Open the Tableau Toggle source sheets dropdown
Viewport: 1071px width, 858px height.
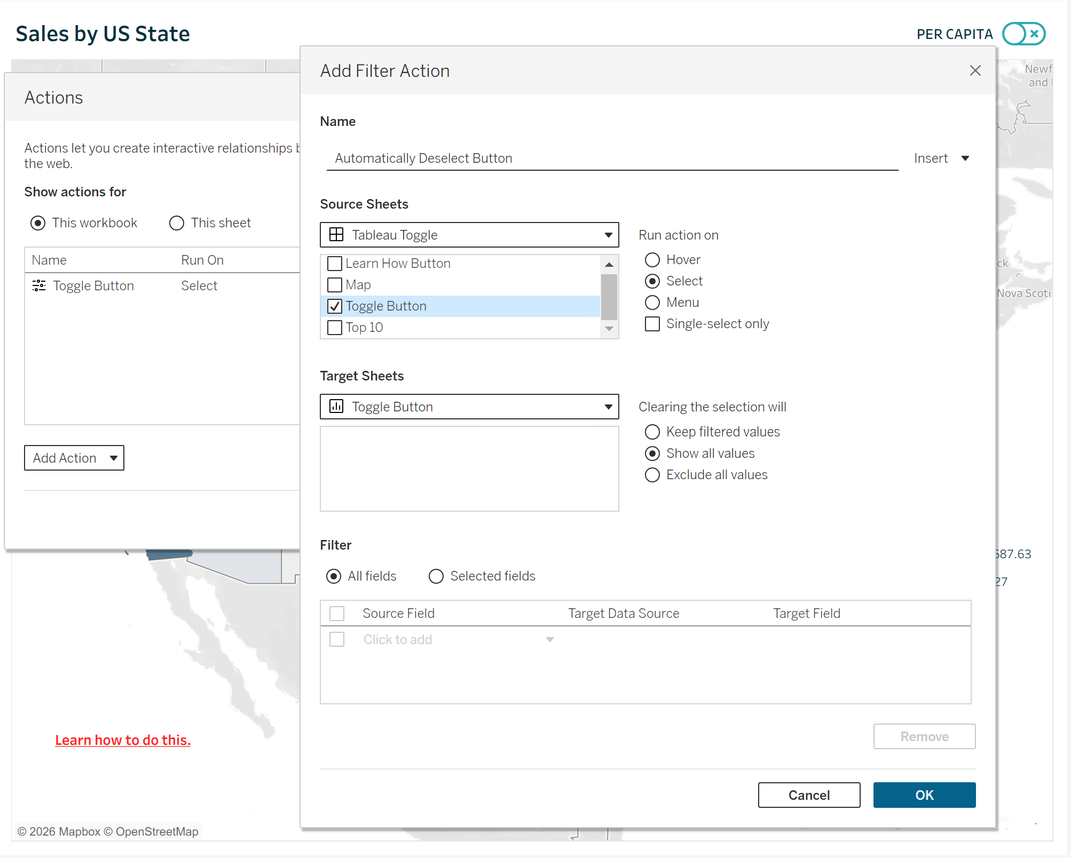click(469, 235)
